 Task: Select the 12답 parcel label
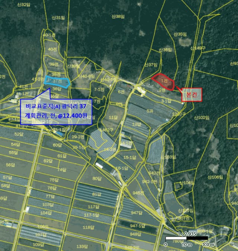(x=136, y=124)
